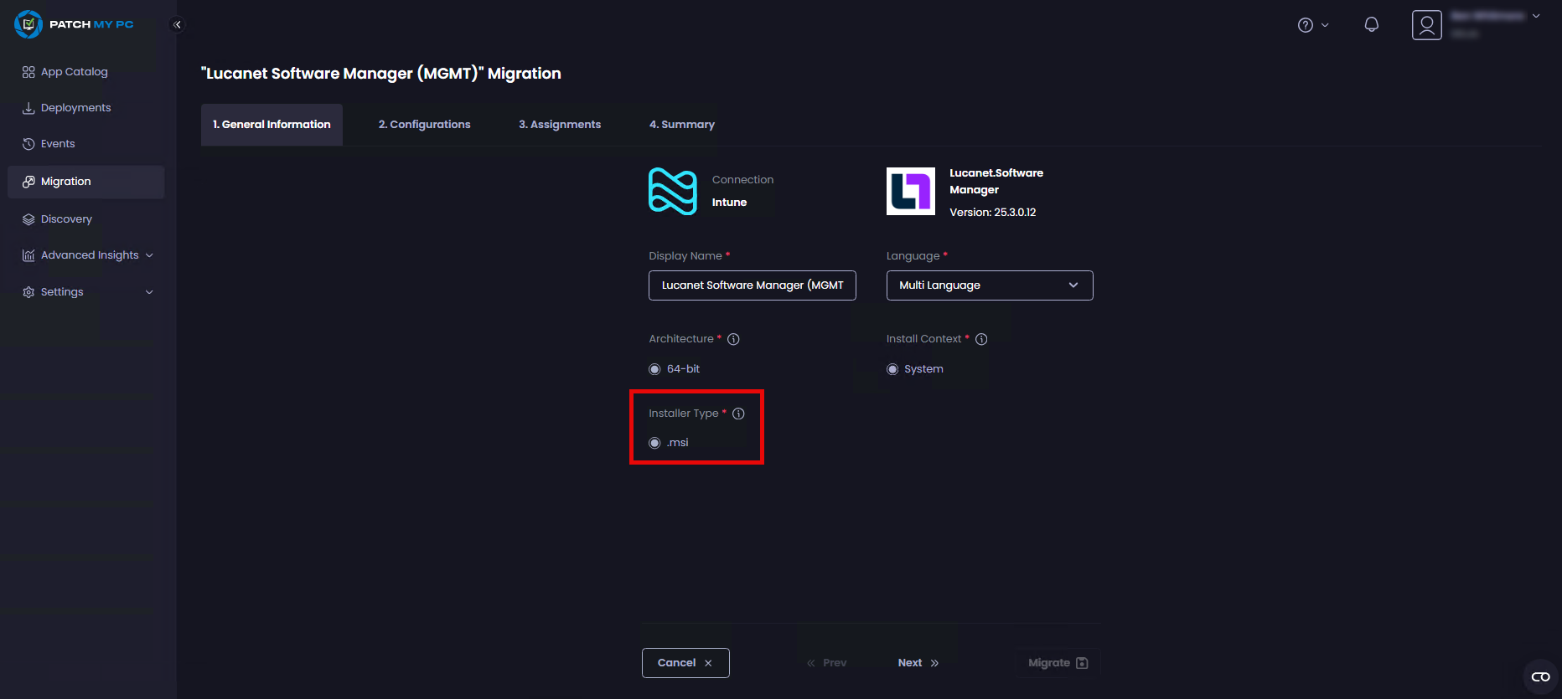Image resolution: width=1562 pixels, height=699 pixels.
Task: Click the user profile avatar icon
Action: coord(1426,25)
